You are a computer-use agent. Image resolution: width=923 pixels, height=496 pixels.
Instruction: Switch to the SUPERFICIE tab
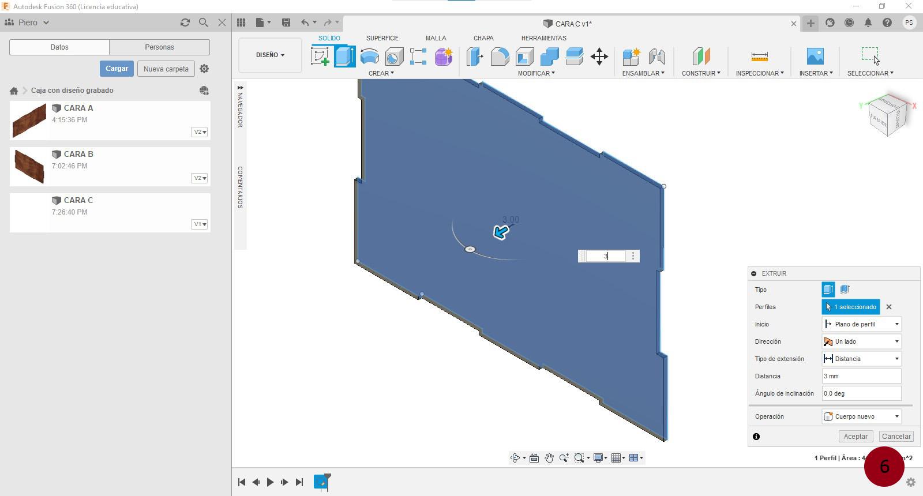pos(382,38)
